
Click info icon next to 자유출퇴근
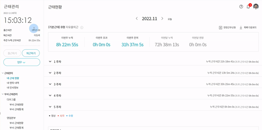click(82, 28)
